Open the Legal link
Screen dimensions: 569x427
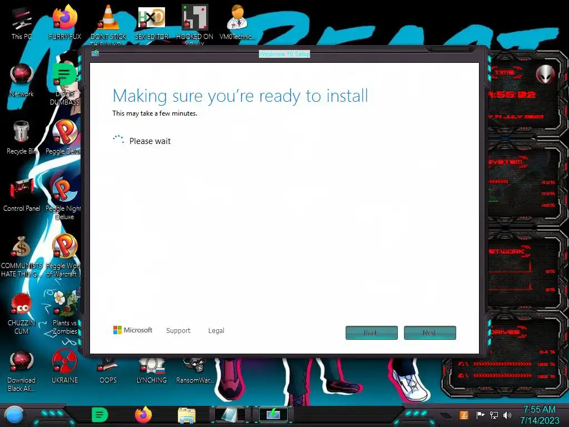click(216, 330)
